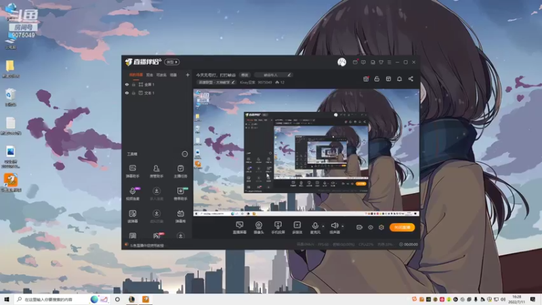The image size is (542, 305).
Task: Collapse the 工具箱 panel with the minus circle
Action: pos(184,154)
